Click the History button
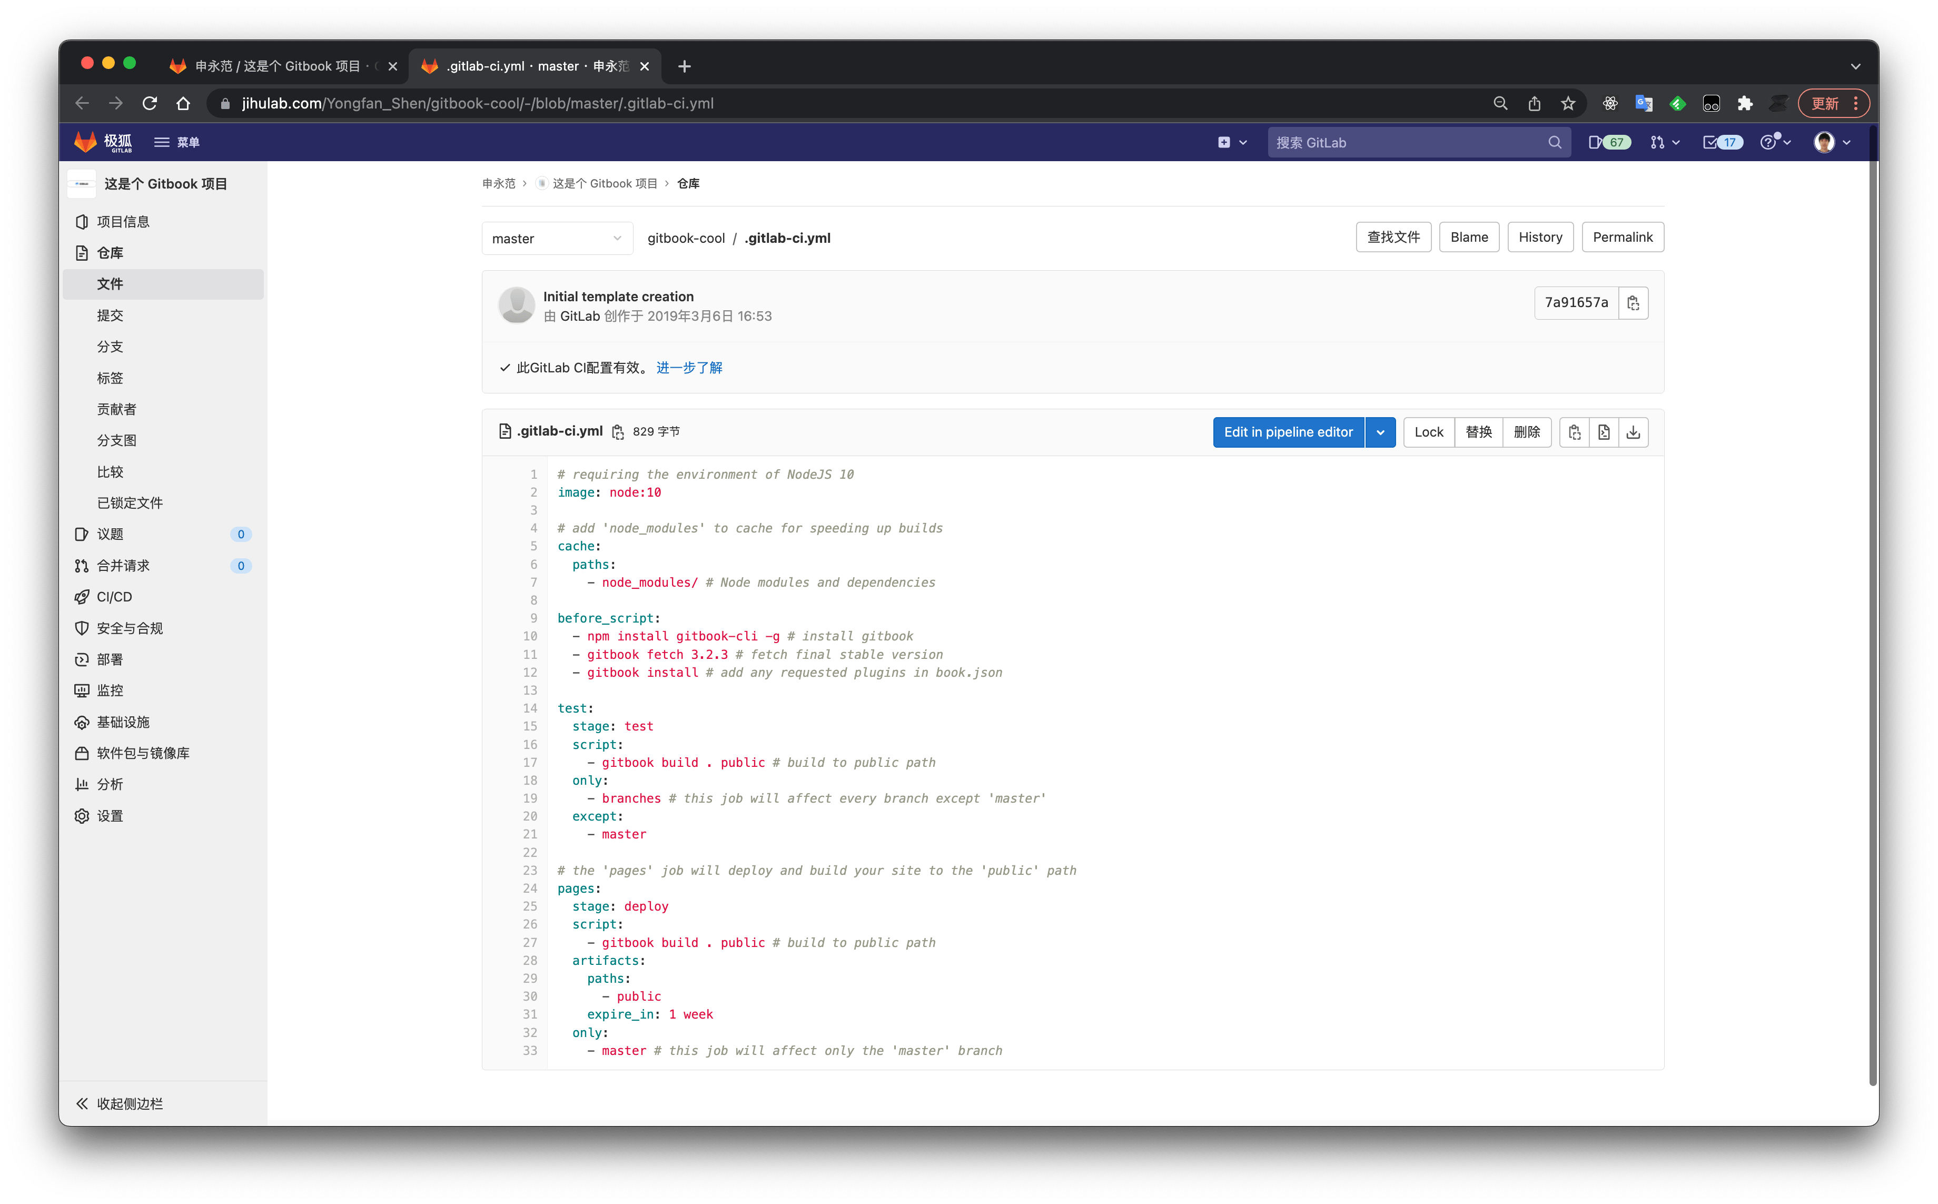Image resolution: width=1938 pixels, height=1204 pixels. point(1539,236)
